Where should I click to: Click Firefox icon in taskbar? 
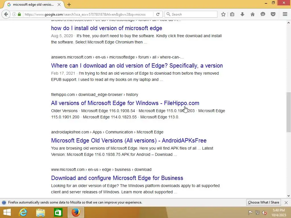point(76,212)
